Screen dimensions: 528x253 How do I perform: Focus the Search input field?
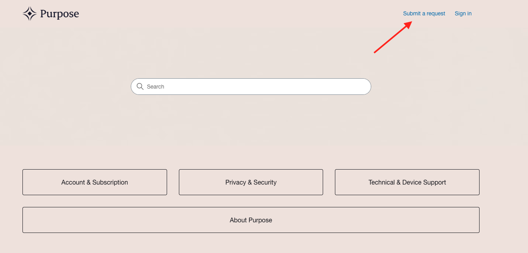[x=256, y=87]
